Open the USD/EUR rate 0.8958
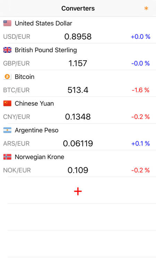This screenshot has width=156, height=277. [x=78, y=37]
